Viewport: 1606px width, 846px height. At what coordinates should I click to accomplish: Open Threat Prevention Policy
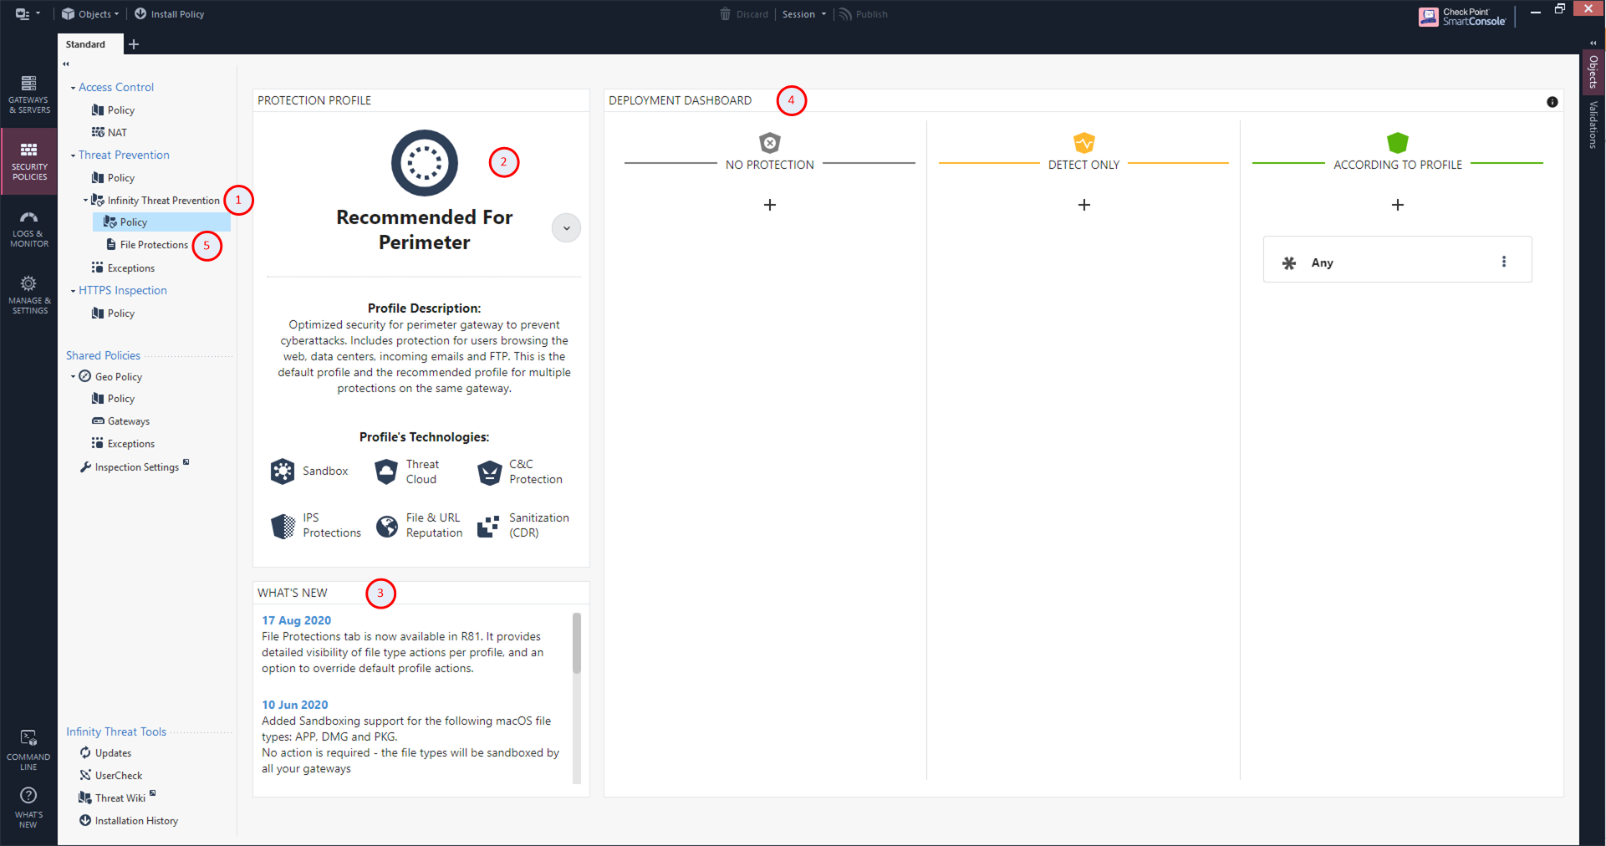(114, 178)
